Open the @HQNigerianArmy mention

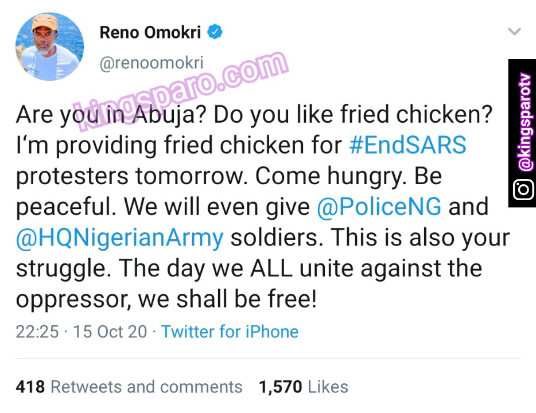coord(119,237)
